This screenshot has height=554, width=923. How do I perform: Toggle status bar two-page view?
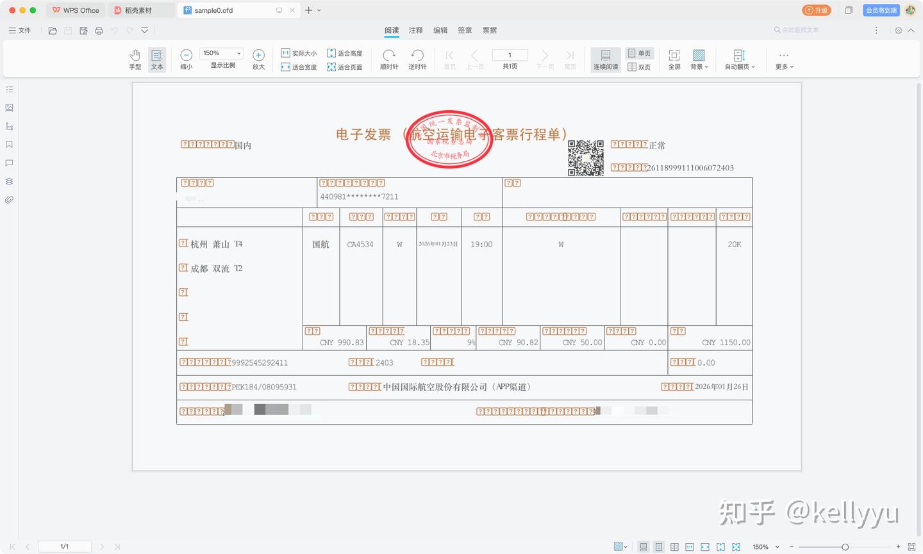(674, 547)
